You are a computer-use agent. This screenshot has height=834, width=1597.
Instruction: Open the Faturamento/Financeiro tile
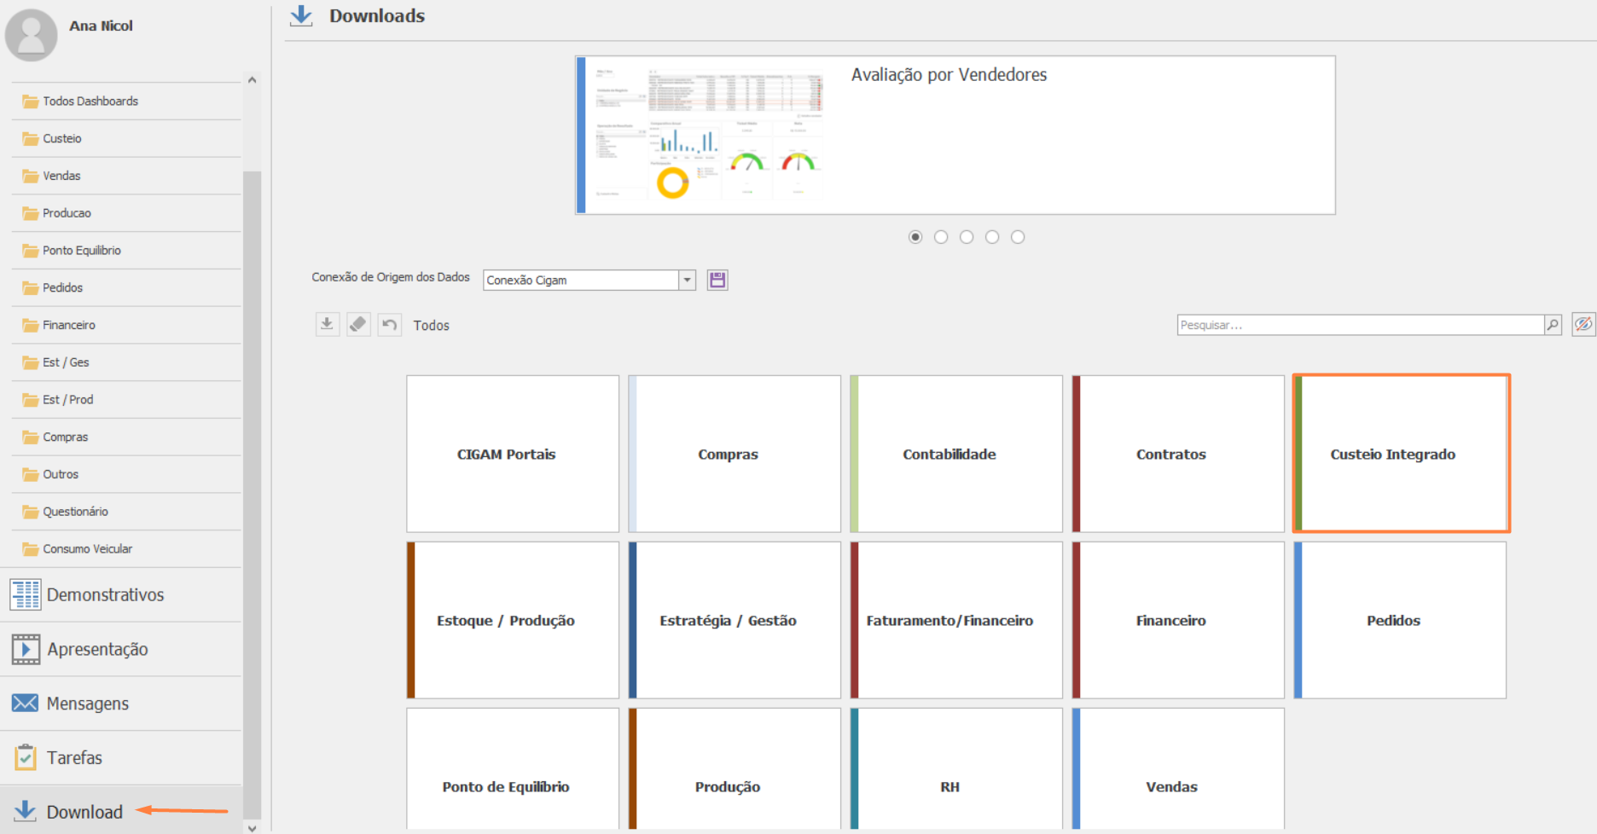(956, 620)
